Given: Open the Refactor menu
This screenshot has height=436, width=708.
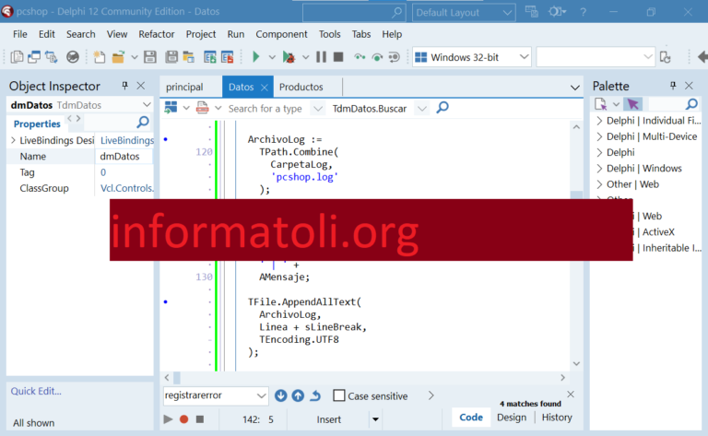Looking at the screenshot, I should coord(156,34).
